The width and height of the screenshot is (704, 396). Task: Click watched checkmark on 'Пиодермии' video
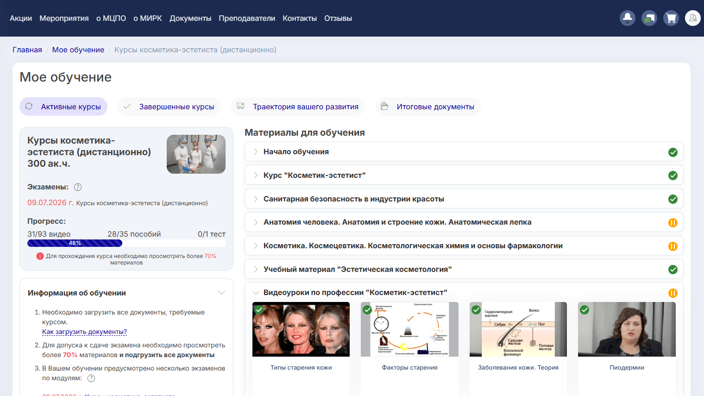[x=585, y=309]
